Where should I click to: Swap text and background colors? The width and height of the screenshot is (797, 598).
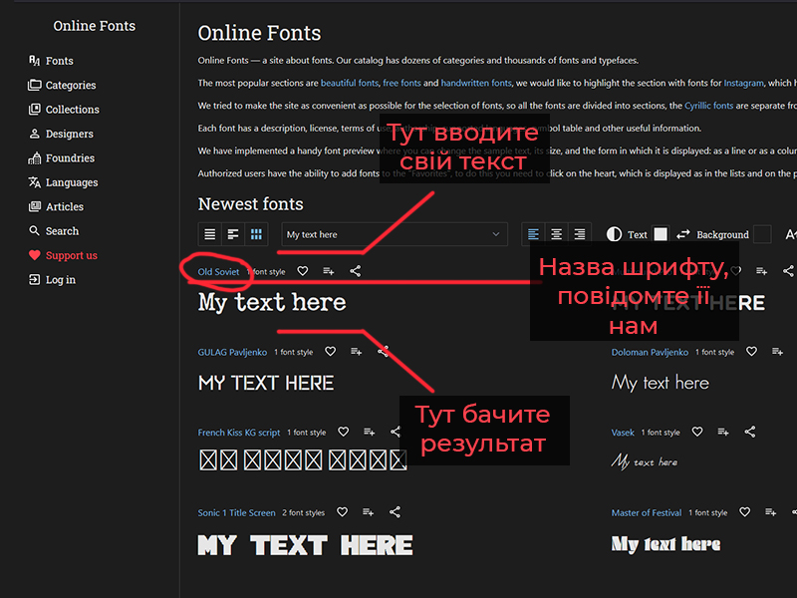tap(683, 235)
